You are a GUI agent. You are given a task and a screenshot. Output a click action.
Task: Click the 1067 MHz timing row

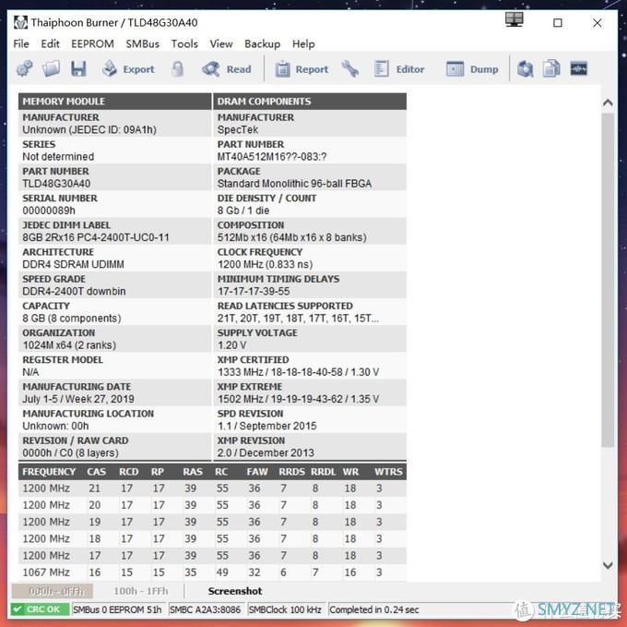pyautogui.click(x=212, y=573)
